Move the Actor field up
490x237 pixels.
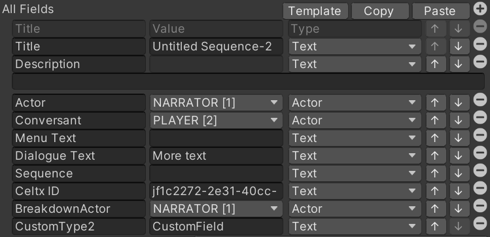[x=435, y=103]
